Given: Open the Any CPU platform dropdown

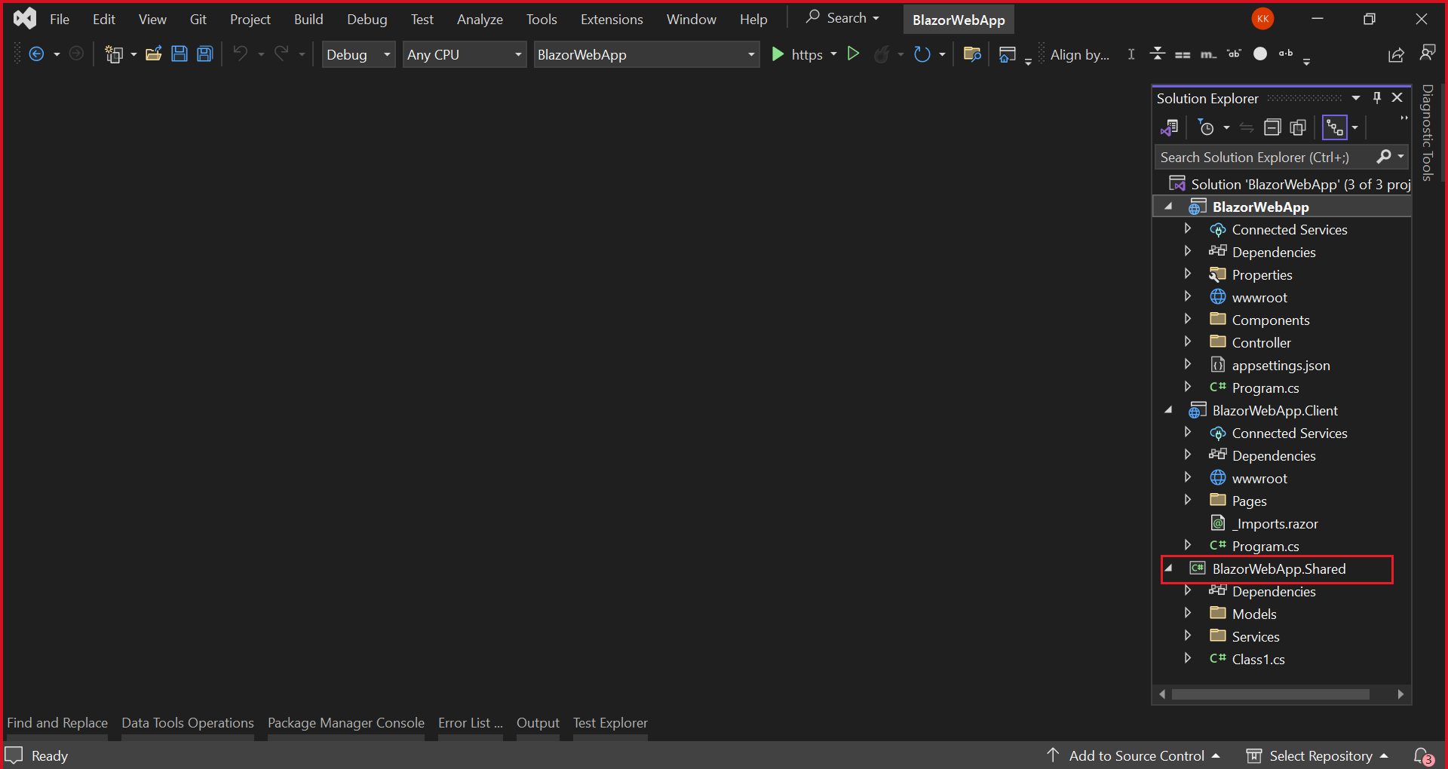Looking at the screenshot, I should point(465,54).
